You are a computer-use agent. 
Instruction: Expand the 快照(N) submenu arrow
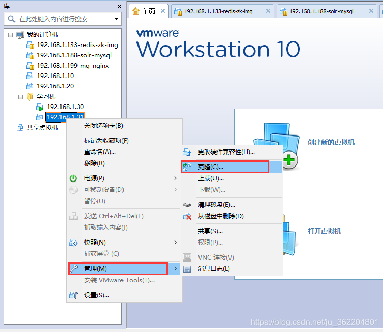pos(175,243)
